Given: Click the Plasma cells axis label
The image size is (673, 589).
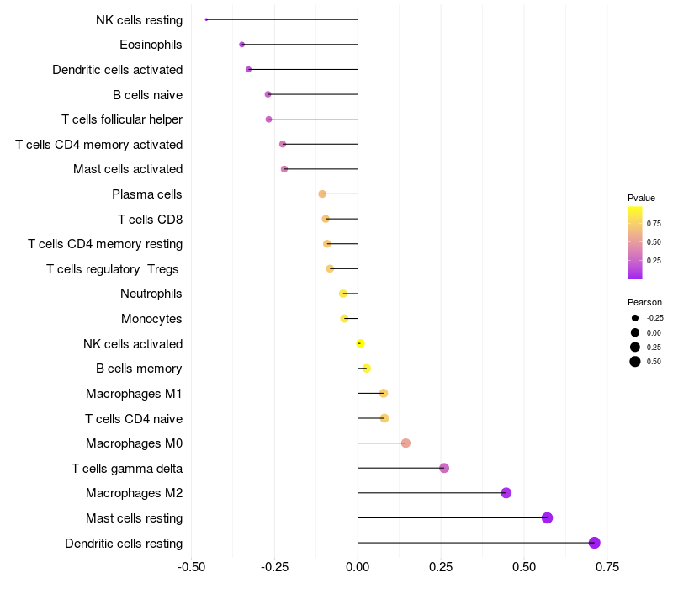Looking at the screenshot, I should 146,194.
